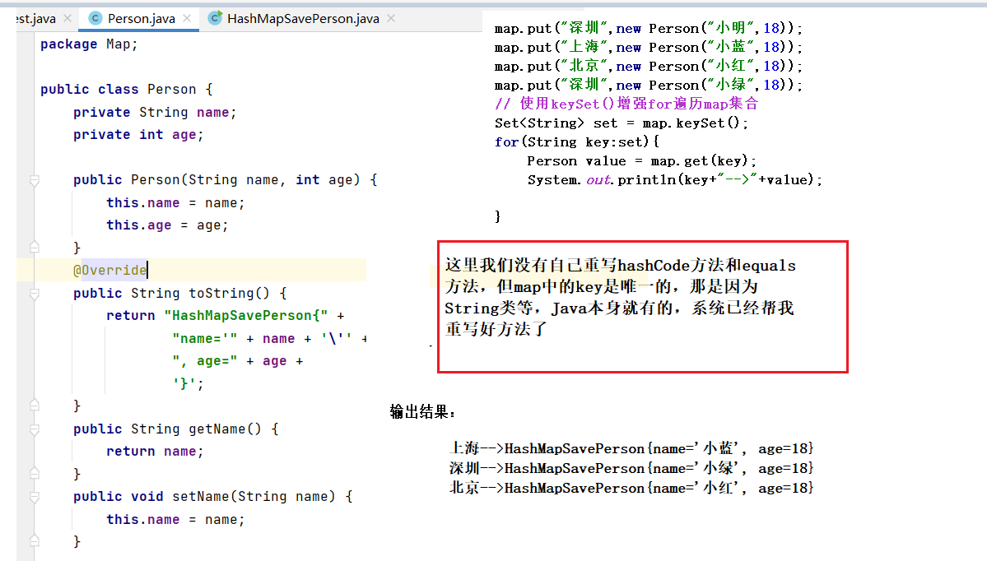This screenshot has height=561, width=987.
Task: Click the '输出结果:' heading
Action: coord(422,412)
